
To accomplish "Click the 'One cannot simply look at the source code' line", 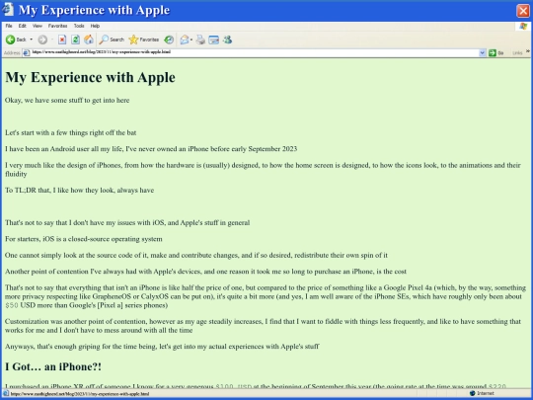I will (x=196, y=255).
